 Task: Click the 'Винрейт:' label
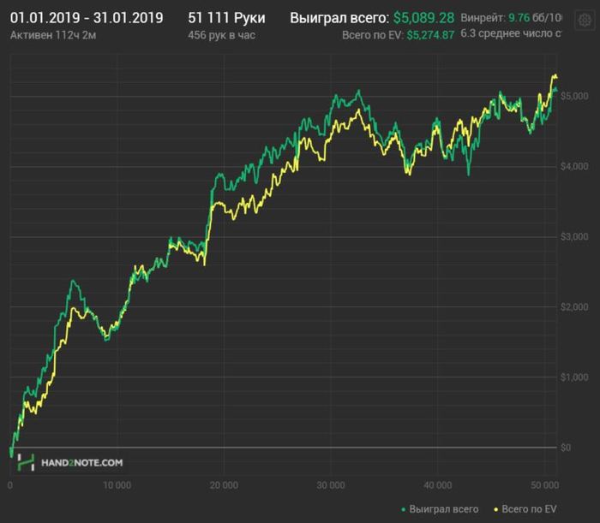pos(483,18)
